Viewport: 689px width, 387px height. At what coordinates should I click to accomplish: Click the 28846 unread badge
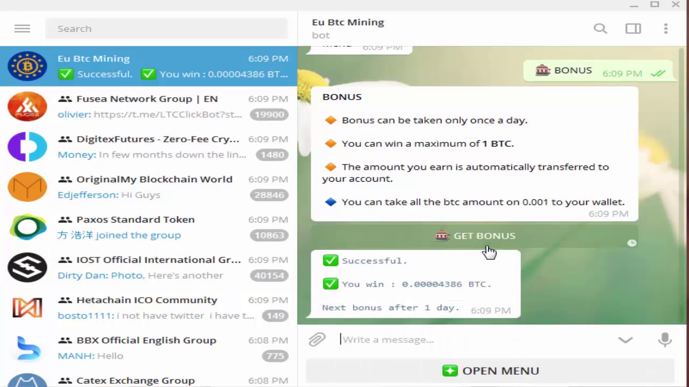(x=269, y=195)
